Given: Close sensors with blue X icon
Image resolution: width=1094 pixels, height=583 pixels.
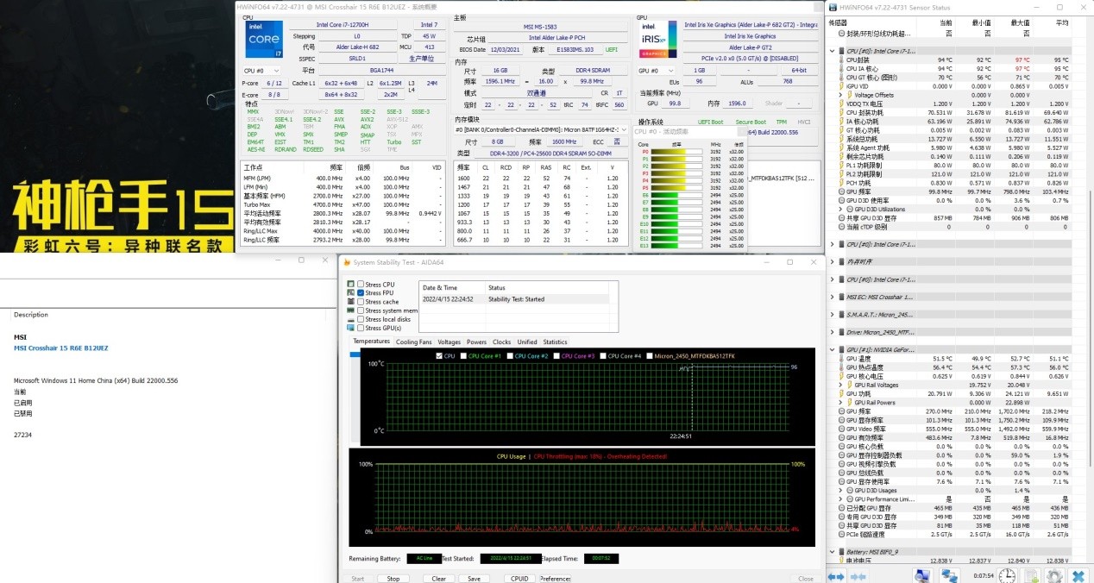Looking at the screenshot, I should (x=1078, y=575).
